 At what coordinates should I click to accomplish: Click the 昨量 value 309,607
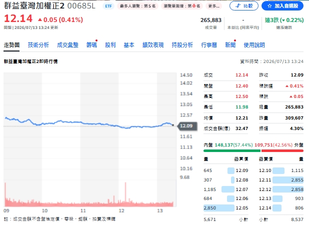pyautogui.click(x=294, y=118)
